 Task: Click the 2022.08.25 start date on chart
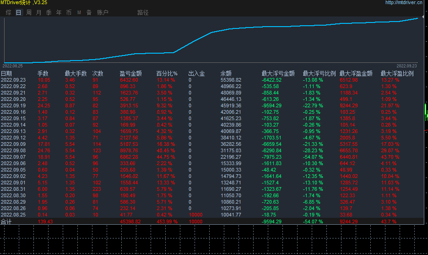pos(13,66)
